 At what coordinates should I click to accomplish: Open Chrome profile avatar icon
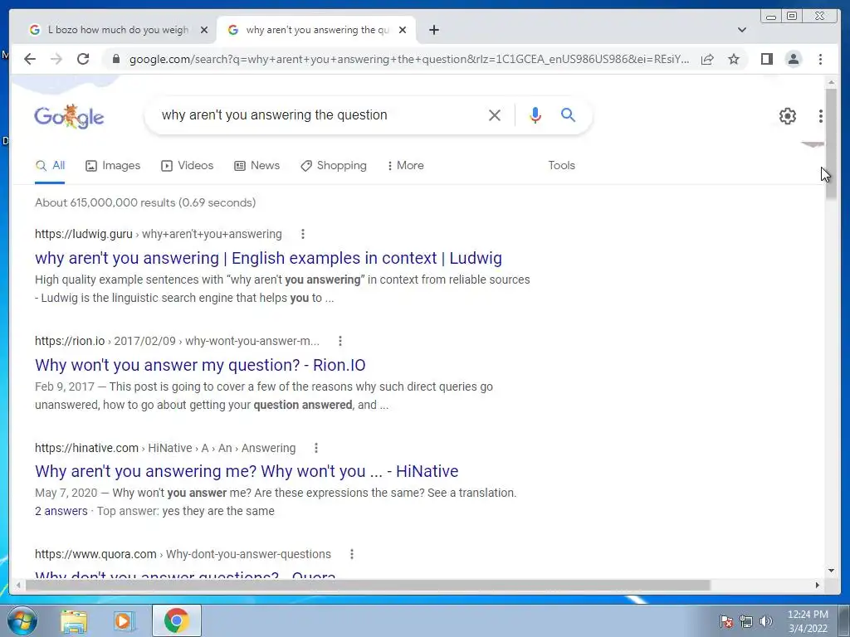point(793,59)
